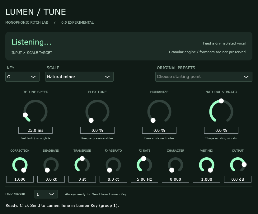Click the 25.0 ms retune speed value field

point(35,130)
